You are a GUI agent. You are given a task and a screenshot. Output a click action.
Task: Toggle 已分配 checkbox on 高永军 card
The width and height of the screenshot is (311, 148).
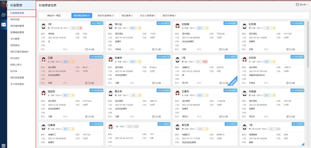(x=153, y=116)
